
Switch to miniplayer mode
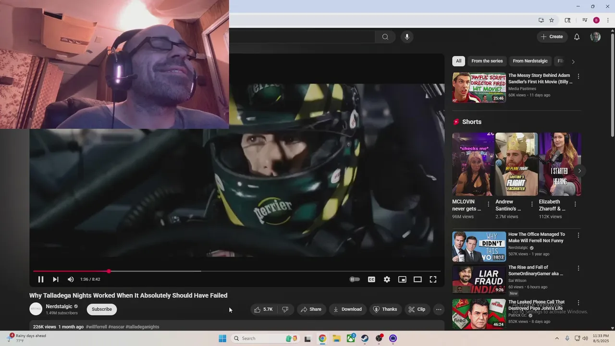pyautogui.click(x=402, y=279)
